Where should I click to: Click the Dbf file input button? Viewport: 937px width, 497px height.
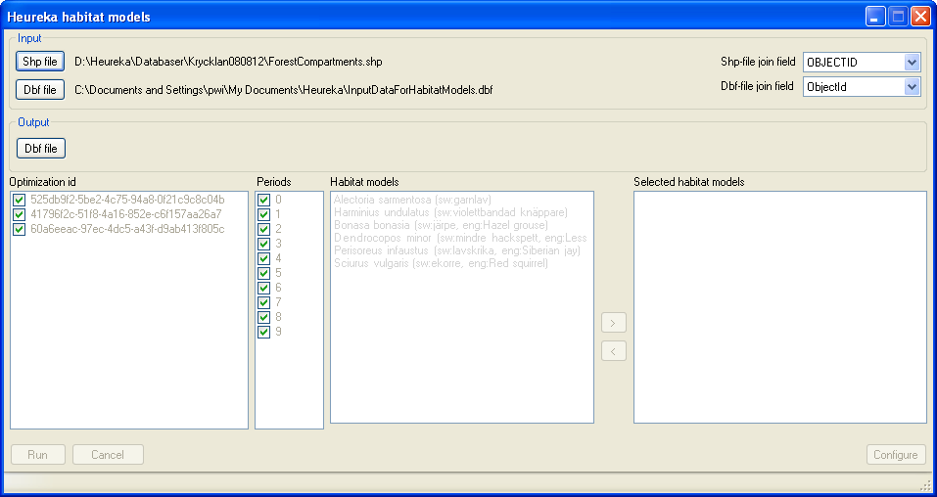click(x=40, y=90)
